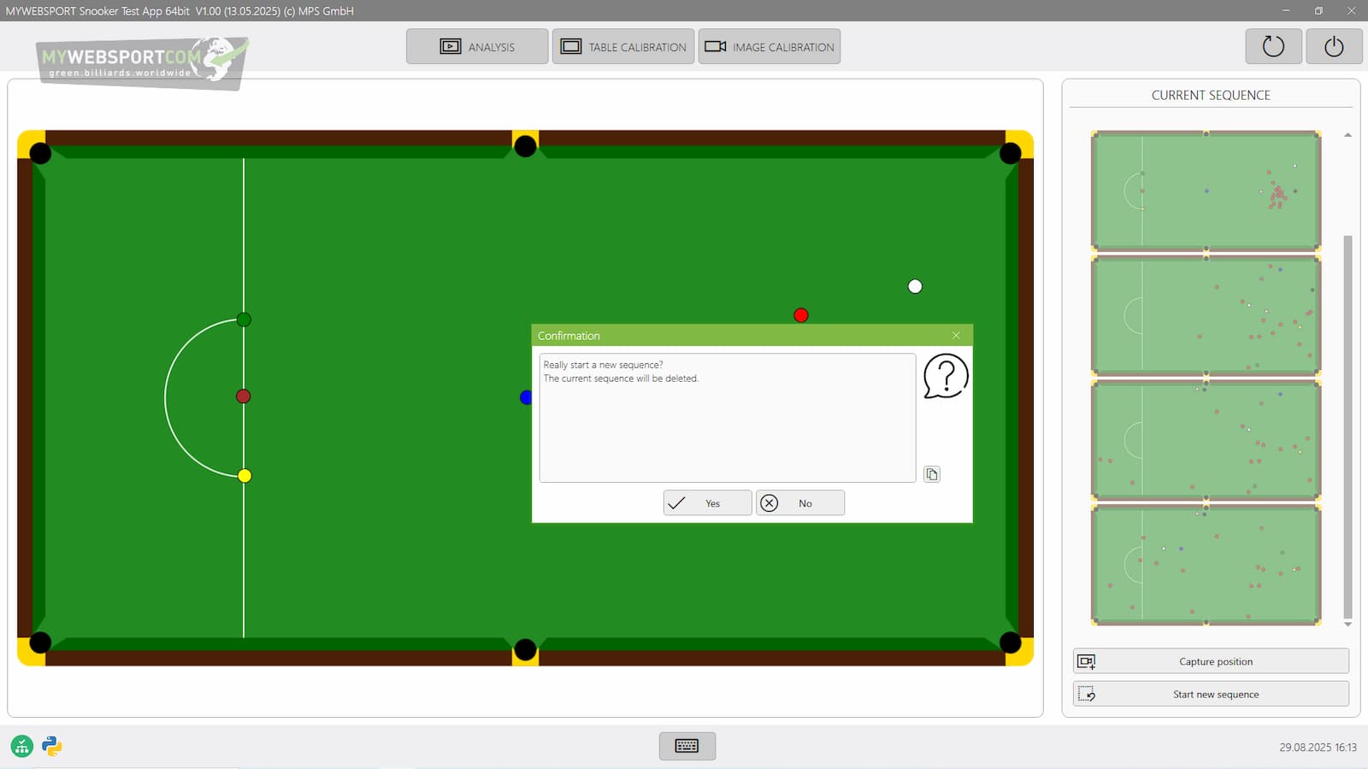Switch to the Analysis tab
The image size is (1368, 769).
pyautogui.click(x=477, y=47)
